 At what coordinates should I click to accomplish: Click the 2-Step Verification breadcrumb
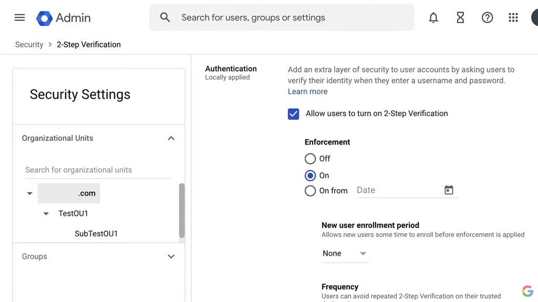(x=89, y=45)
